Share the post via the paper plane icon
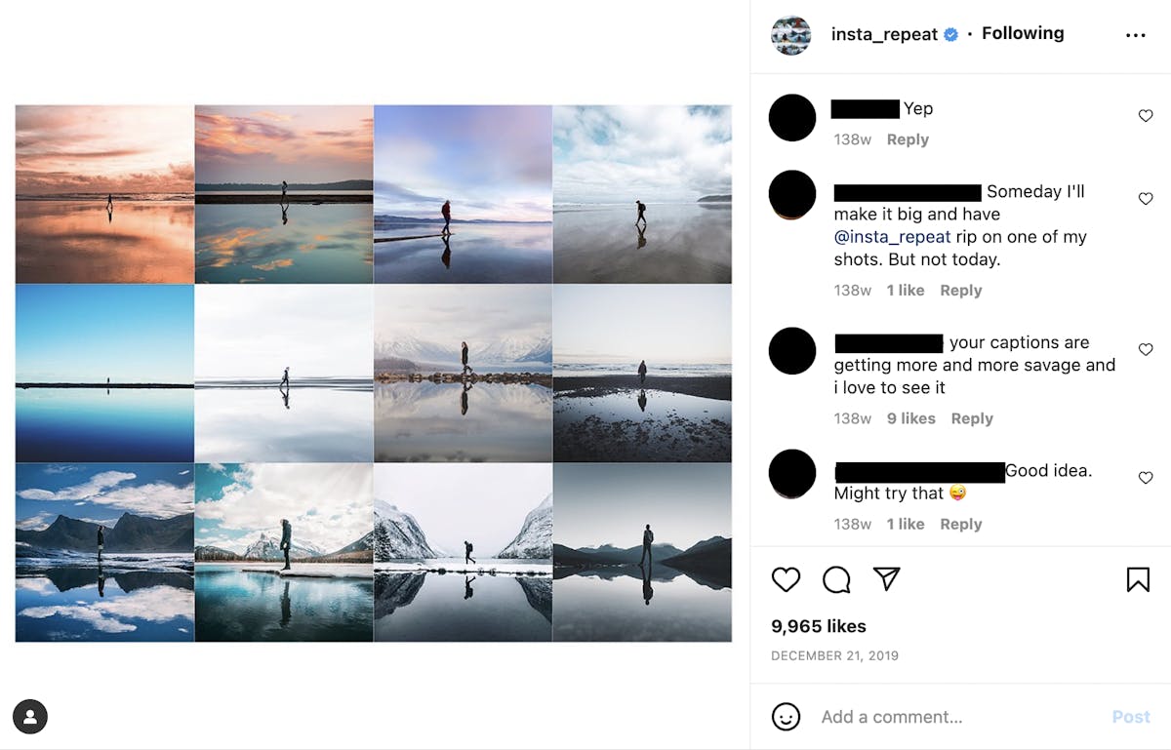Image resolution: width=1171 pixels, height=750 pixels. [x=886, y=579]
